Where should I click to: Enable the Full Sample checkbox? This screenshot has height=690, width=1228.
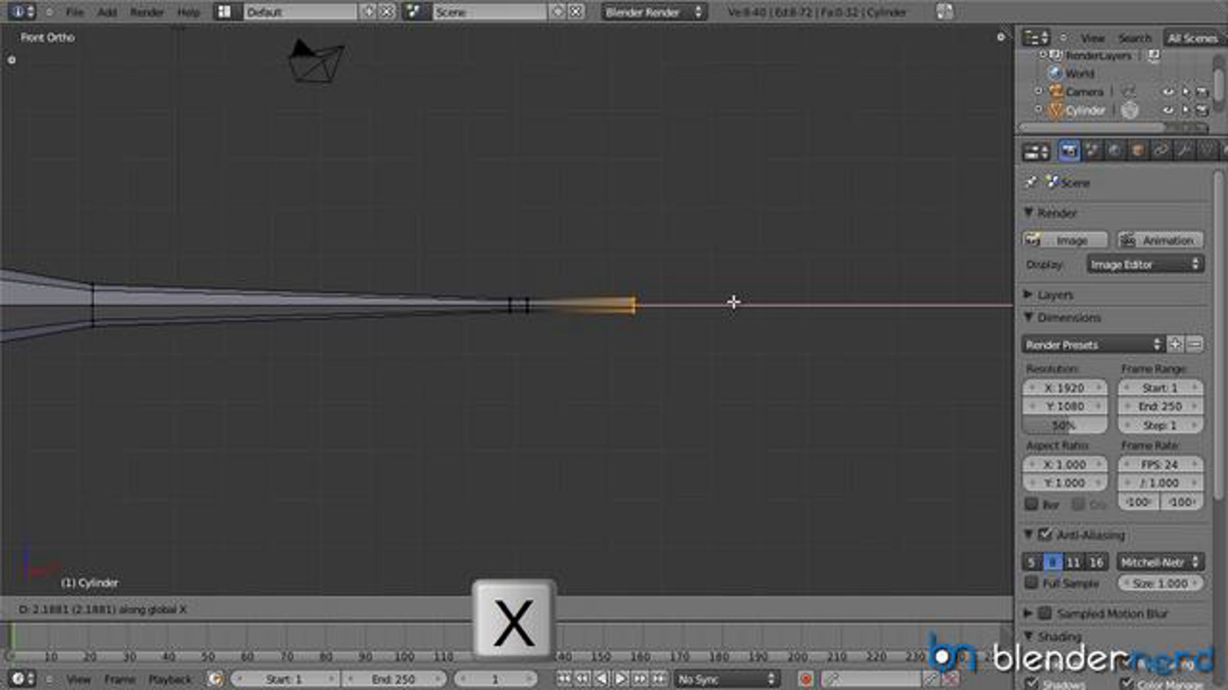(x=1032, y=583)
